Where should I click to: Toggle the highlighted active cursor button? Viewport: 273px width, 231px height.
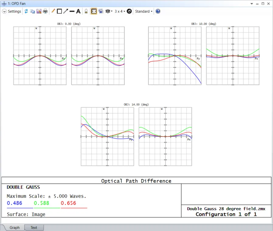pos(94,11)
